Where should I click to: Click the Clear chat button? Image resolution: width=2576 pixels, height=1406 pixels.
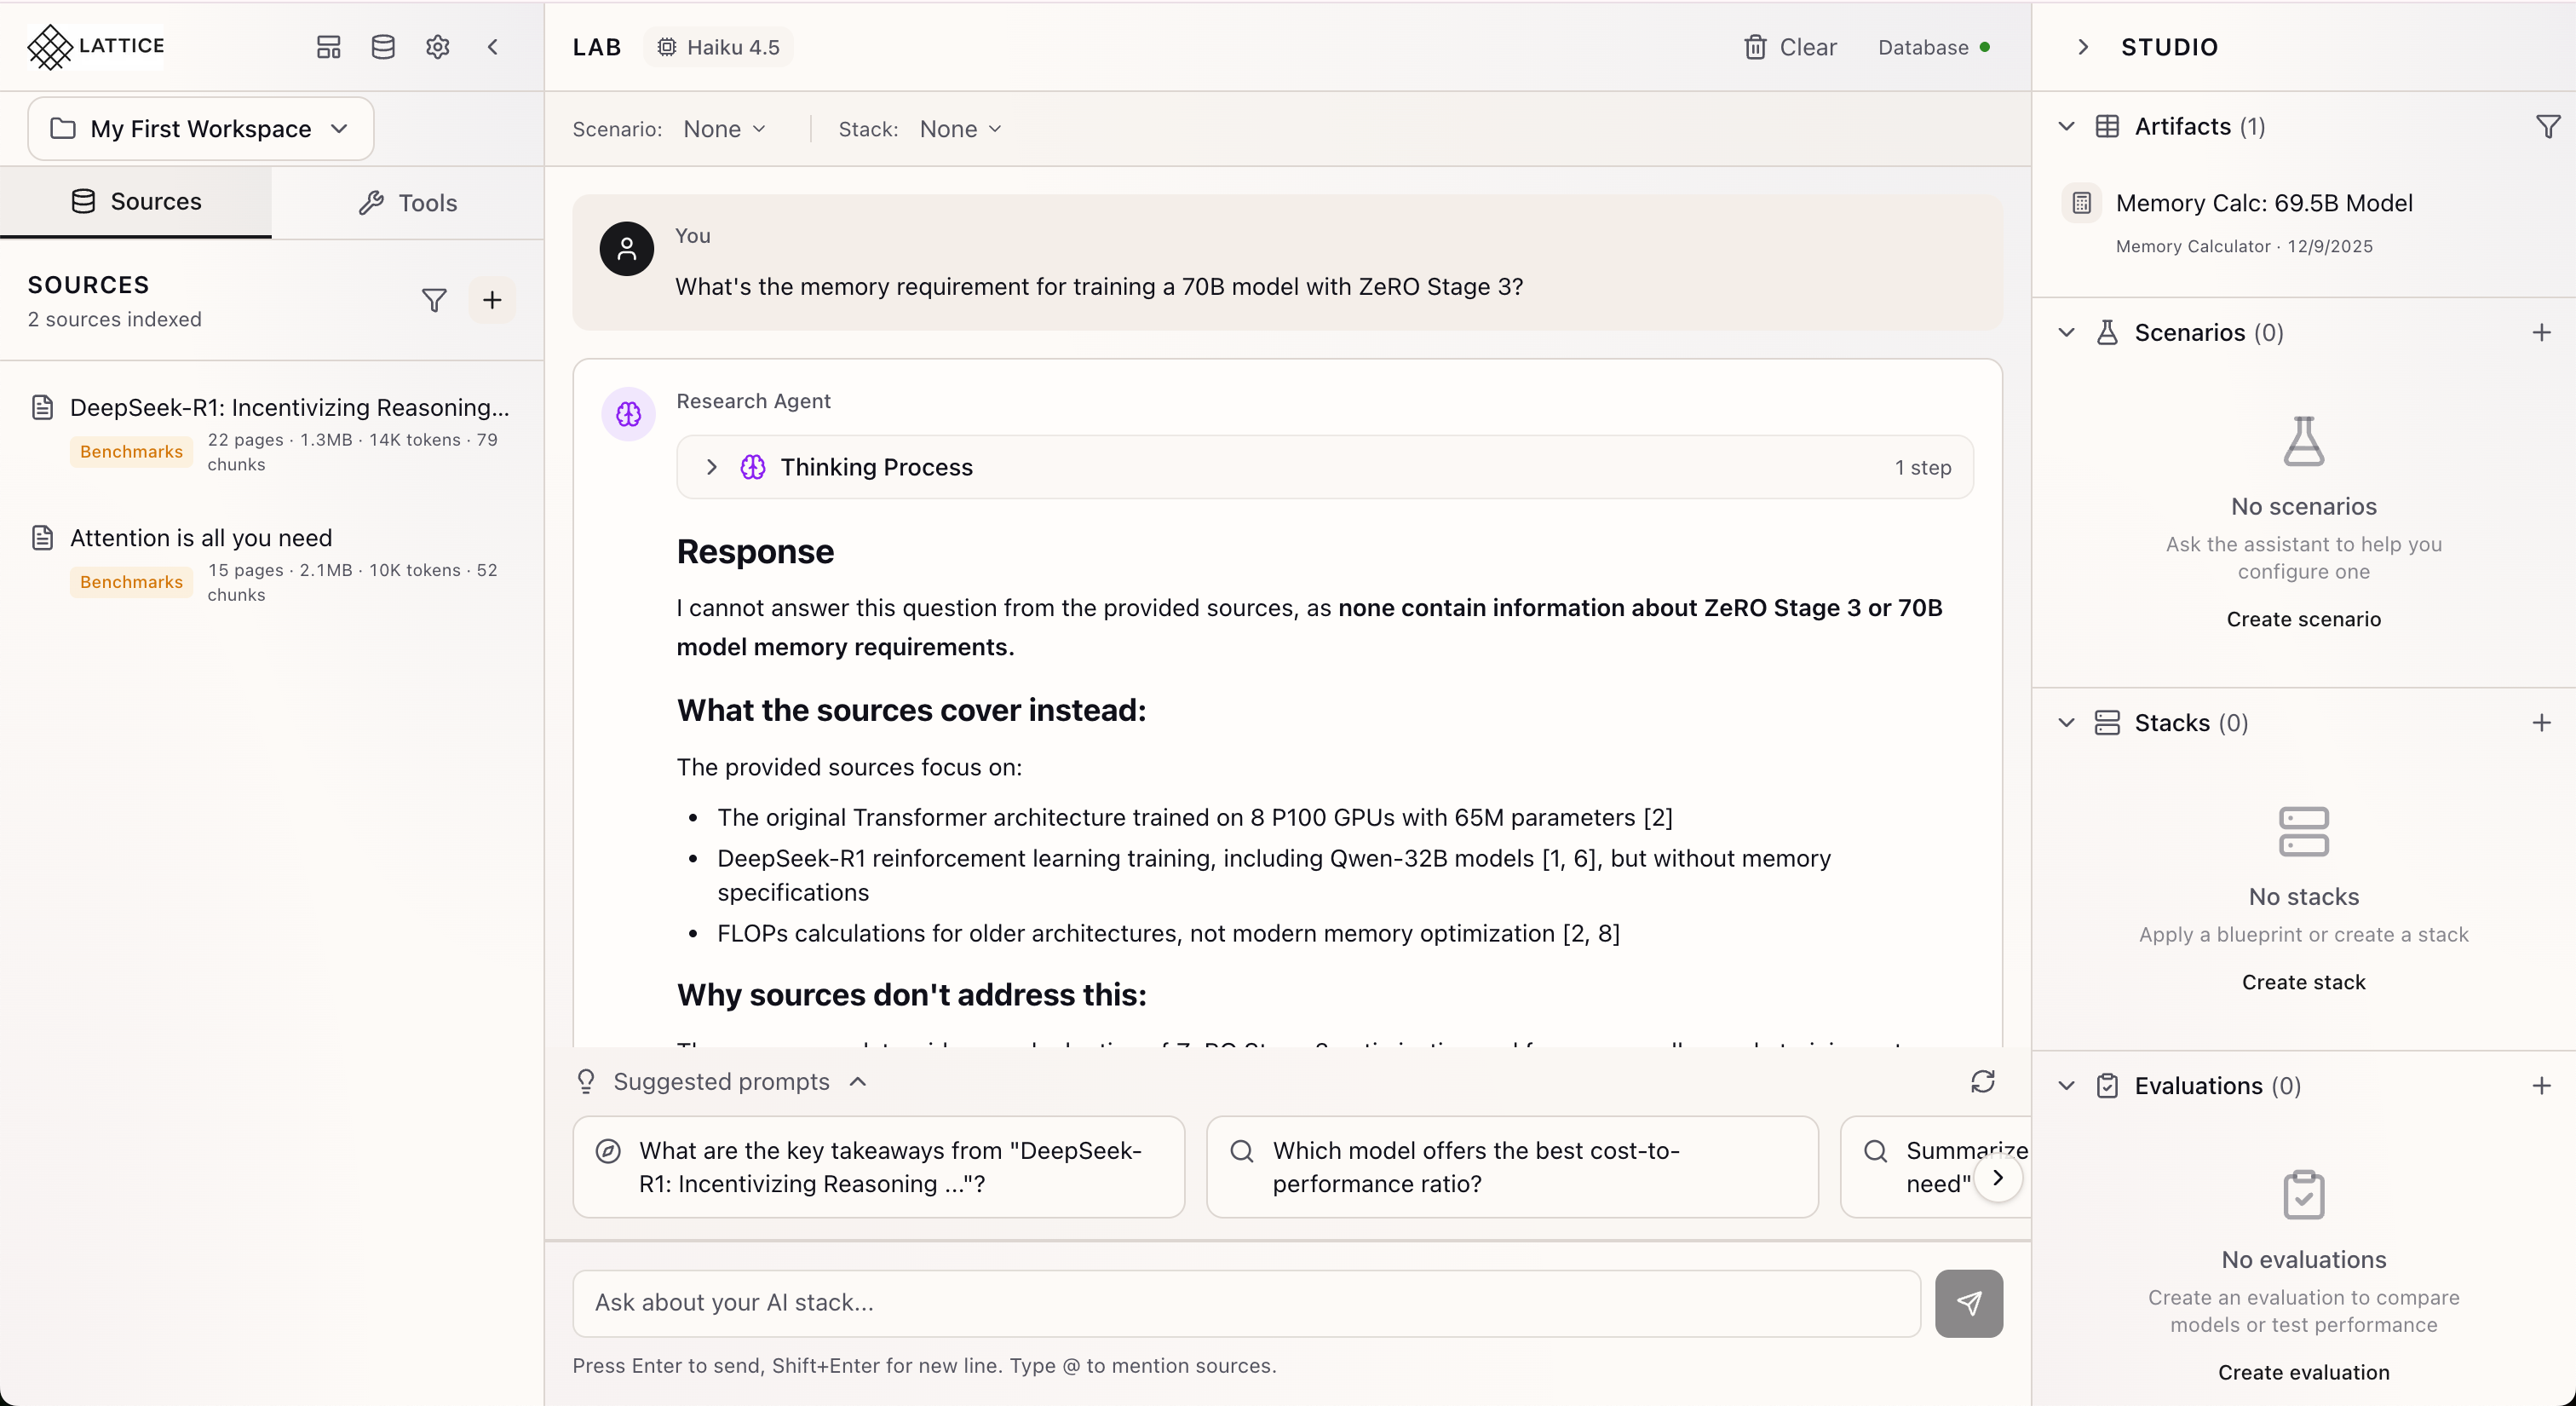(x=1790, y=47)
